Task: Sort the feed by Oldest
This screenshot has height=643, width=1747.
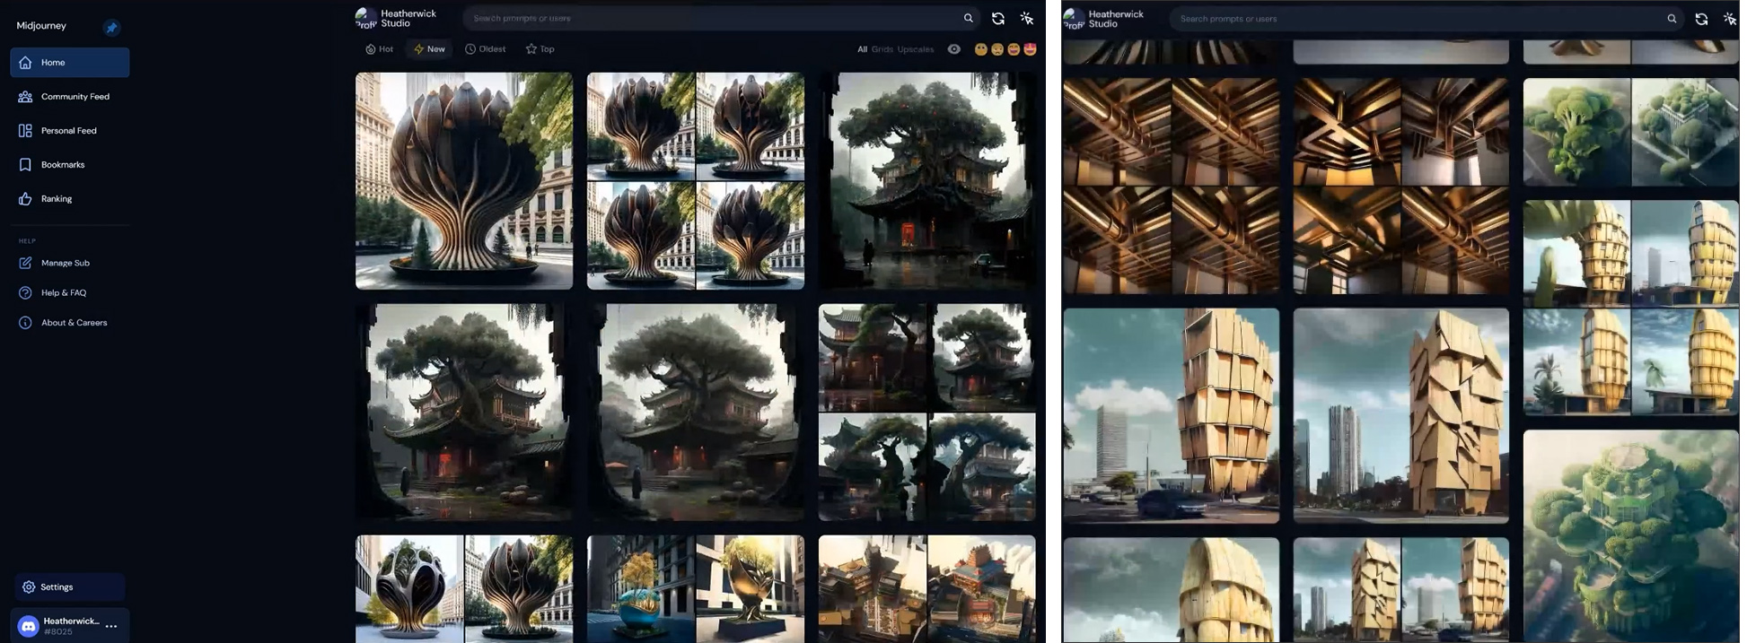Action: [x=485, y=49]
